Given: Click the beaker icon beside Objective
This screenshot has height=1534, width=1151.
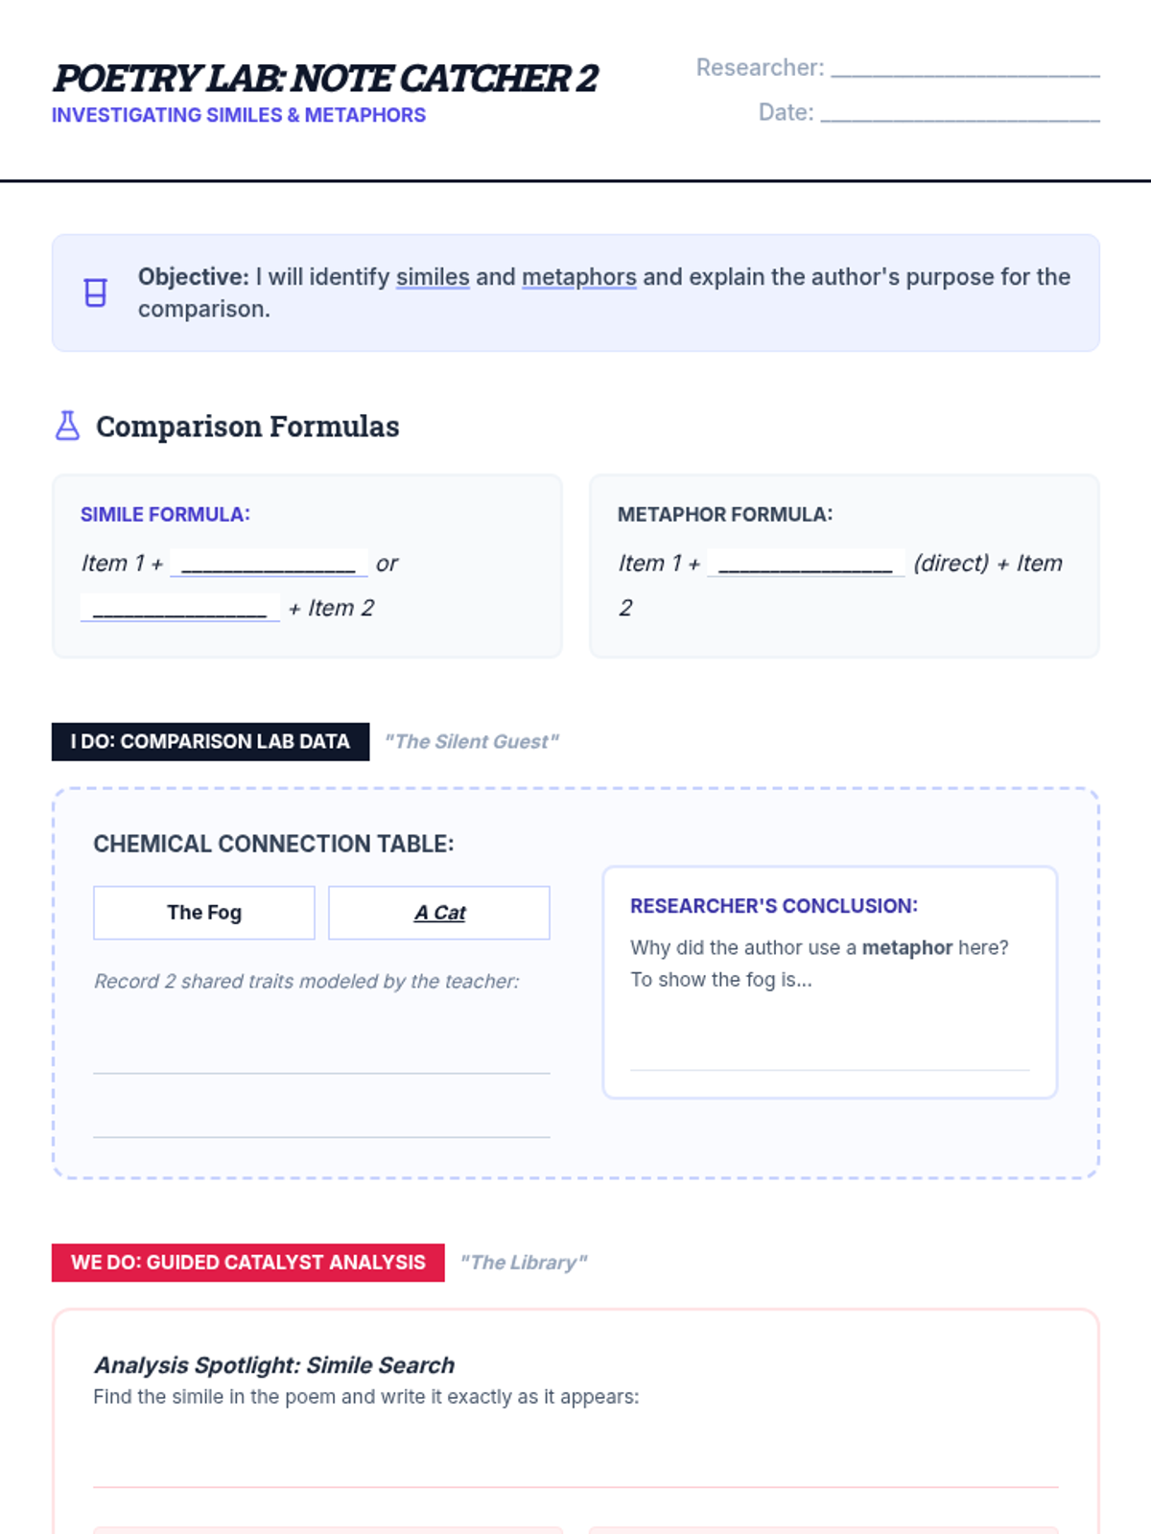Looking at the screenshot, I should pos(95,292).
